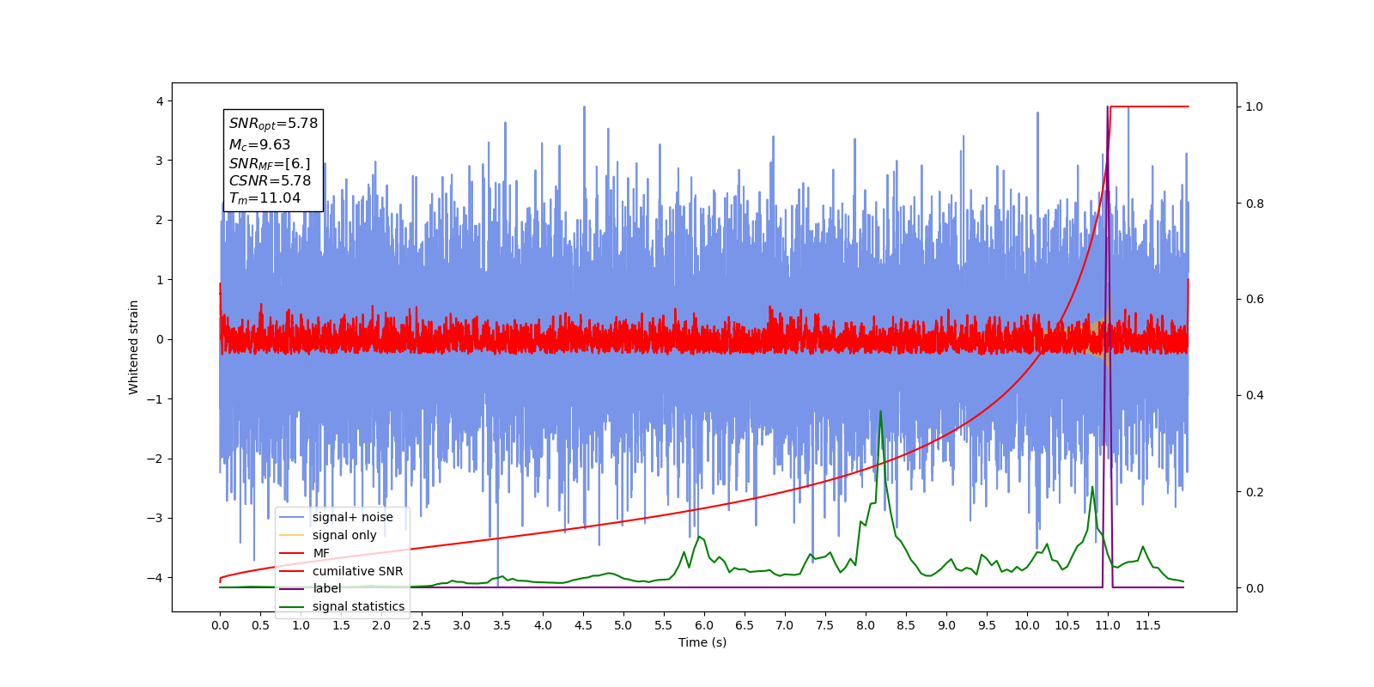
Task: Click the blue line swatch for signal+ noise
Action: 292,517
